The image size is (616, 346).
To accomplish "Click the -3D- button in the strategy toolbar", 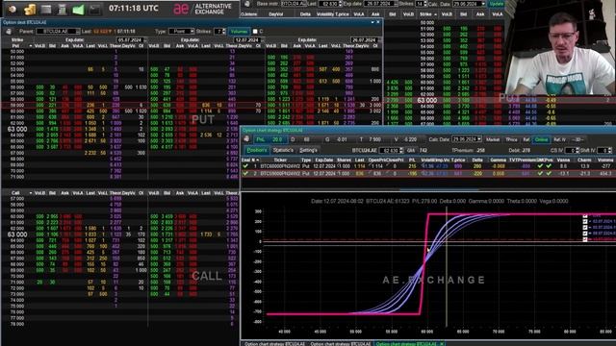I will [577, 139].
